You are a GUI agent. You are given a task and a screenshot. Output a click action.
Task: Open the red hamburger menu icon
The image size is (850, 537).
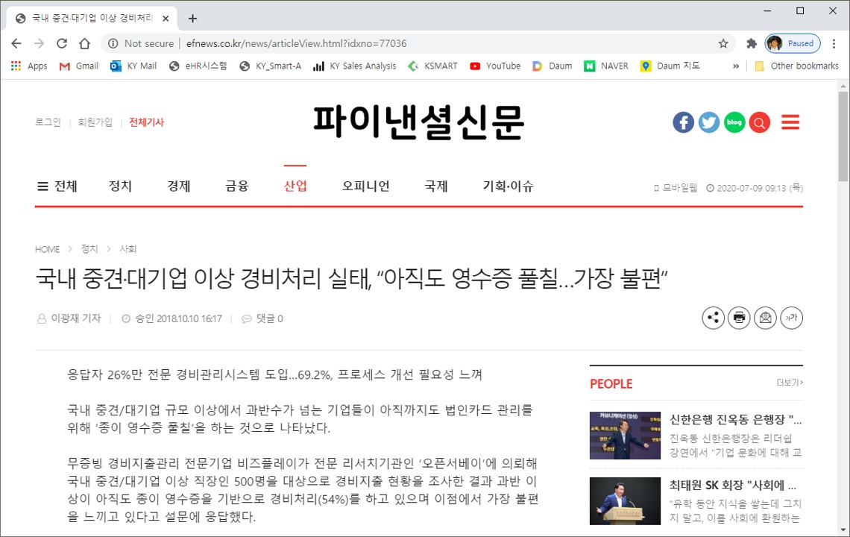pyautogui.click(x=790, y=122)
